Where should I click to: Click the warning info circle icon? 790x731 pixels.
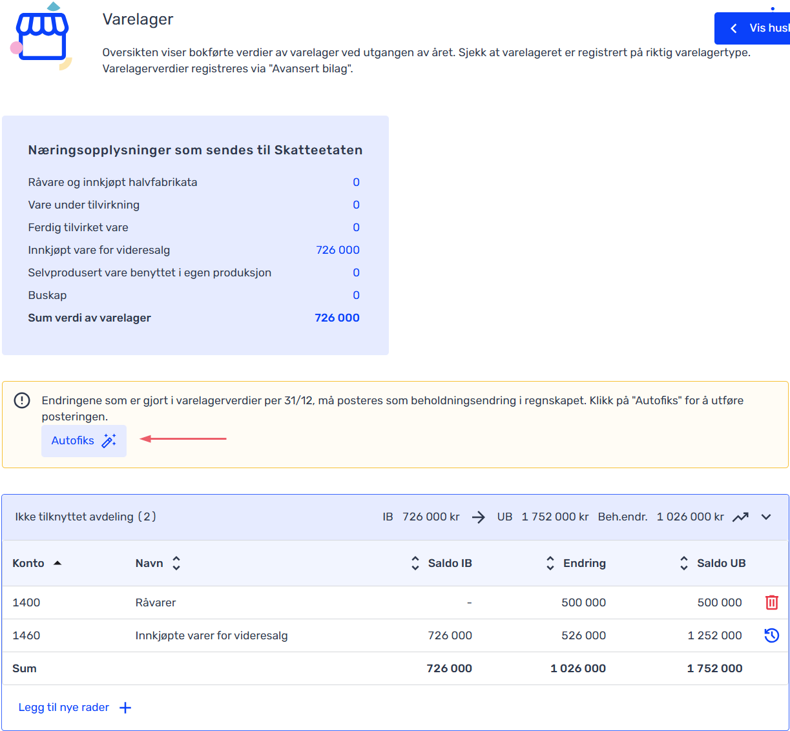[22, 400]
